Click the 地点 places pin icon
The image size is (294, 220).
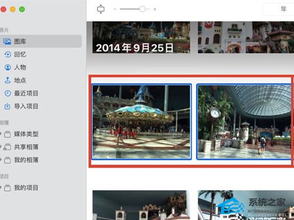tap(7, 80)
